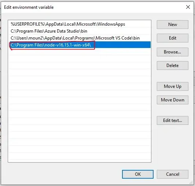Click the last empty row of path list

pos(80,156)
